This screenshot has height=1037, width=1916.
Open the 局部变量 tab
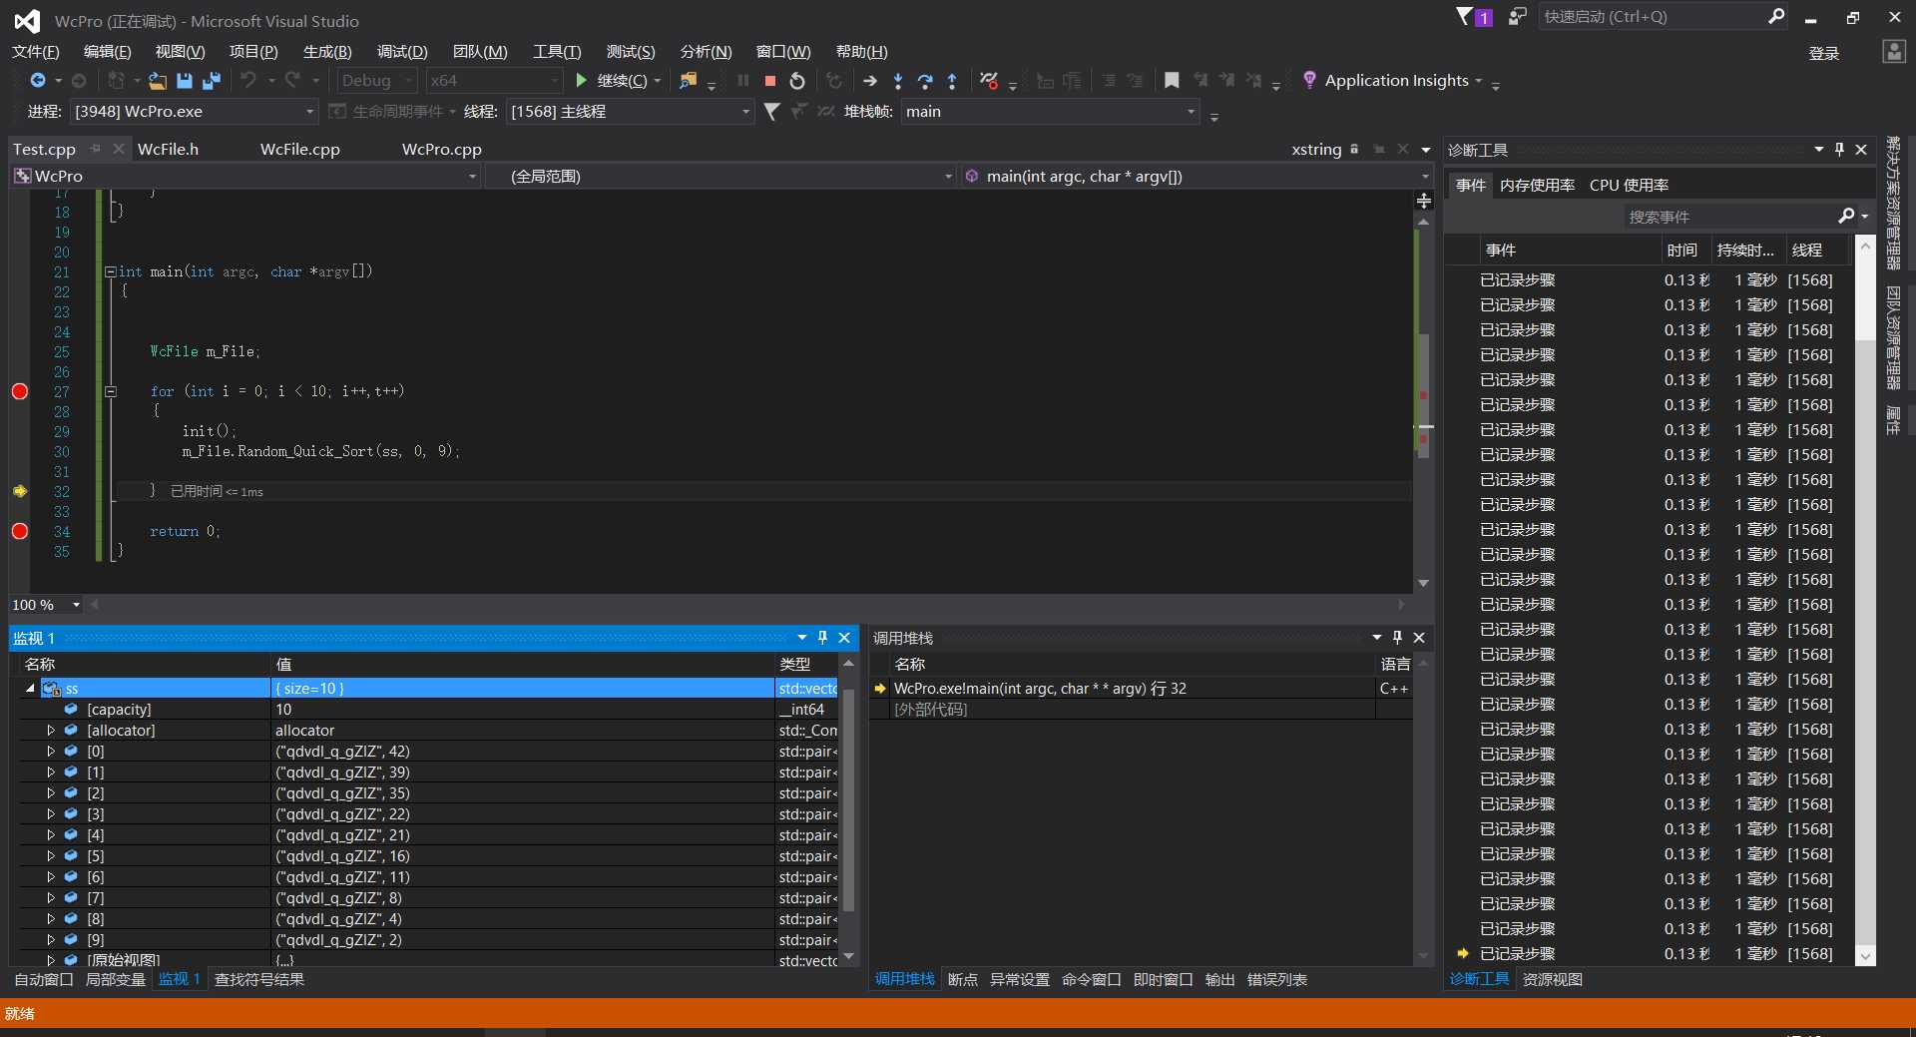pos(116,980)
